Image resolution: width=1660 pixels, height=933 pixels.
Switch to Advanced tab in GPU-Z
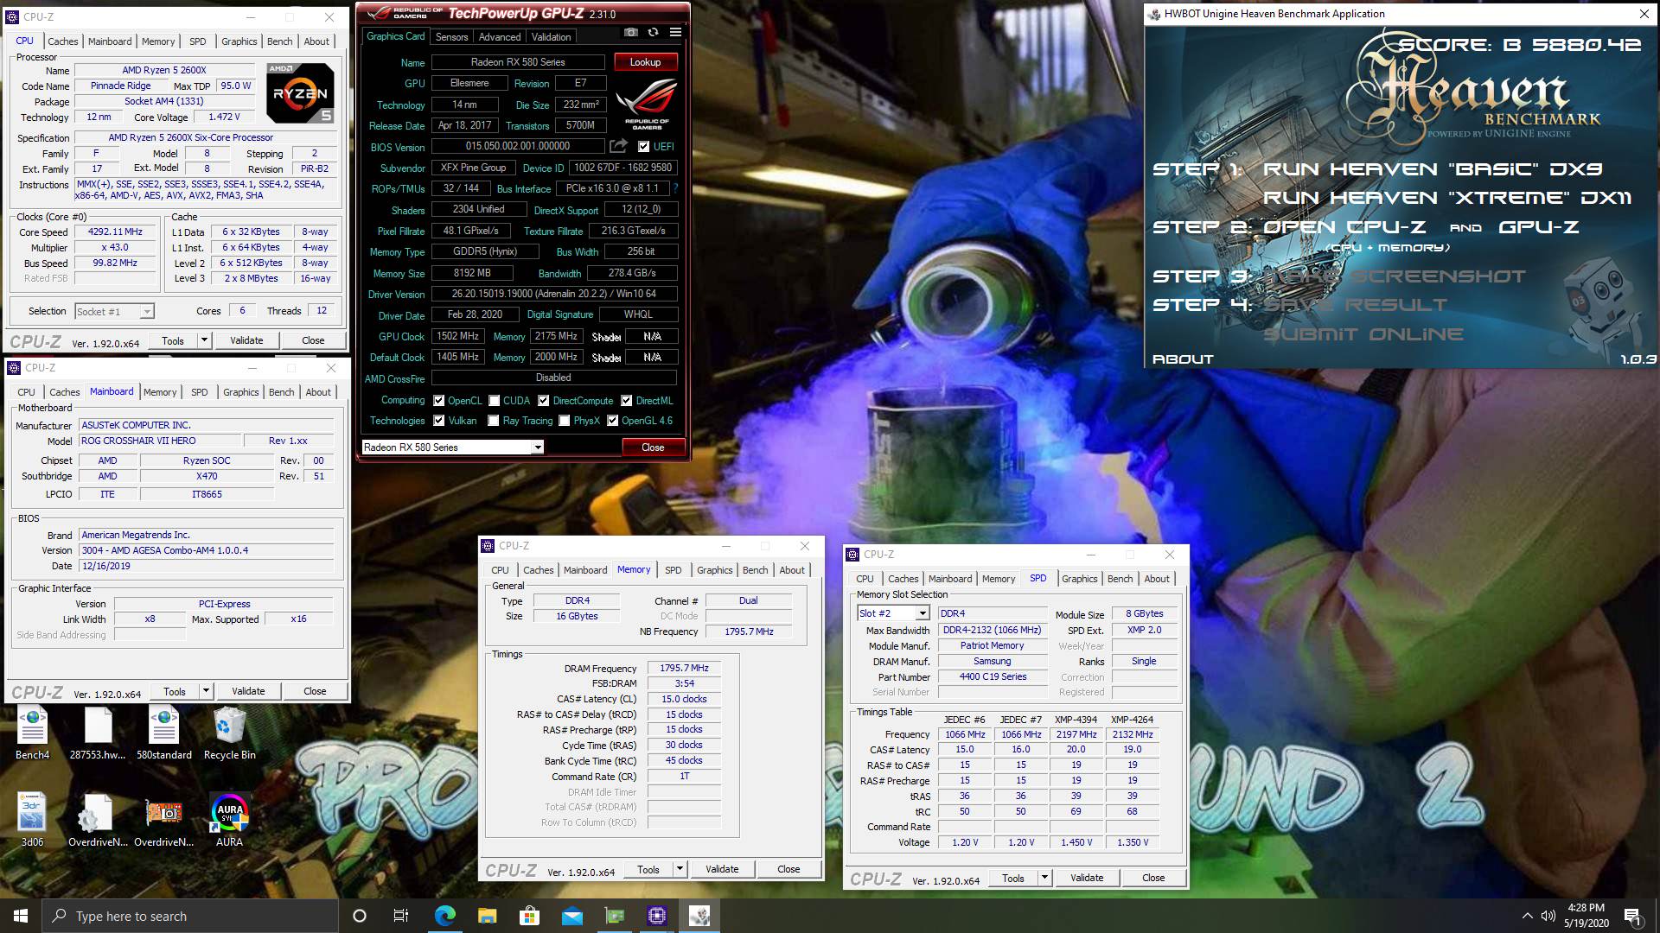point(500,37)
